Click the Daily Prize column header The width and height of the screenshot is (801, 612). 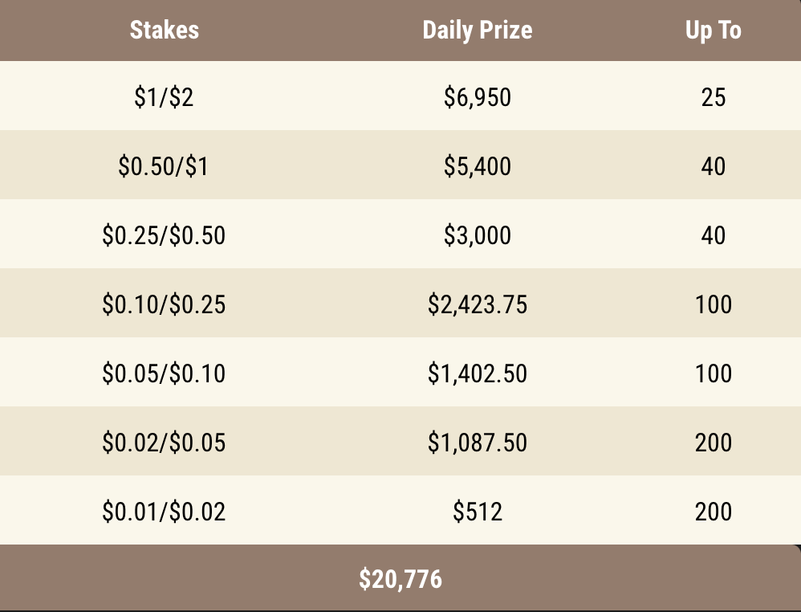477,31
